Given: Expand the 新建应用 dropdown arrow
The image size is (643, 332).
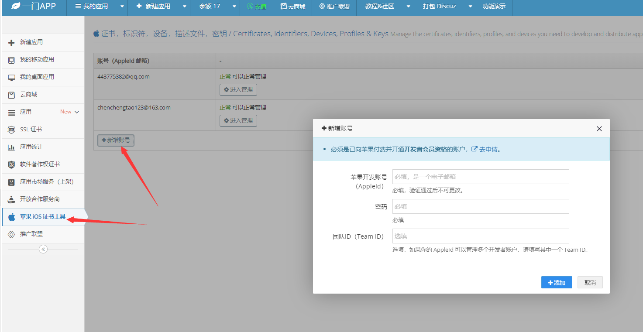Looking at the screenshot, I should (184, 7).
